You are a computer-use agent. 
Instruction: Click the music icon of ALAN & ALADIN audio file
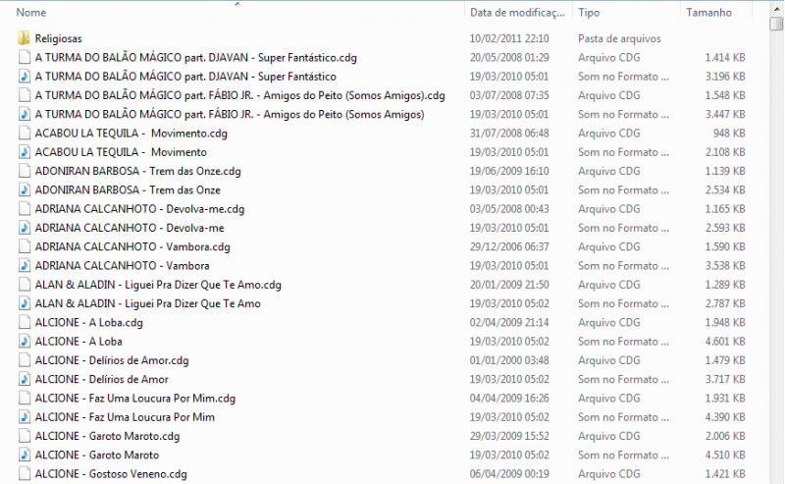tap(24, 303)
